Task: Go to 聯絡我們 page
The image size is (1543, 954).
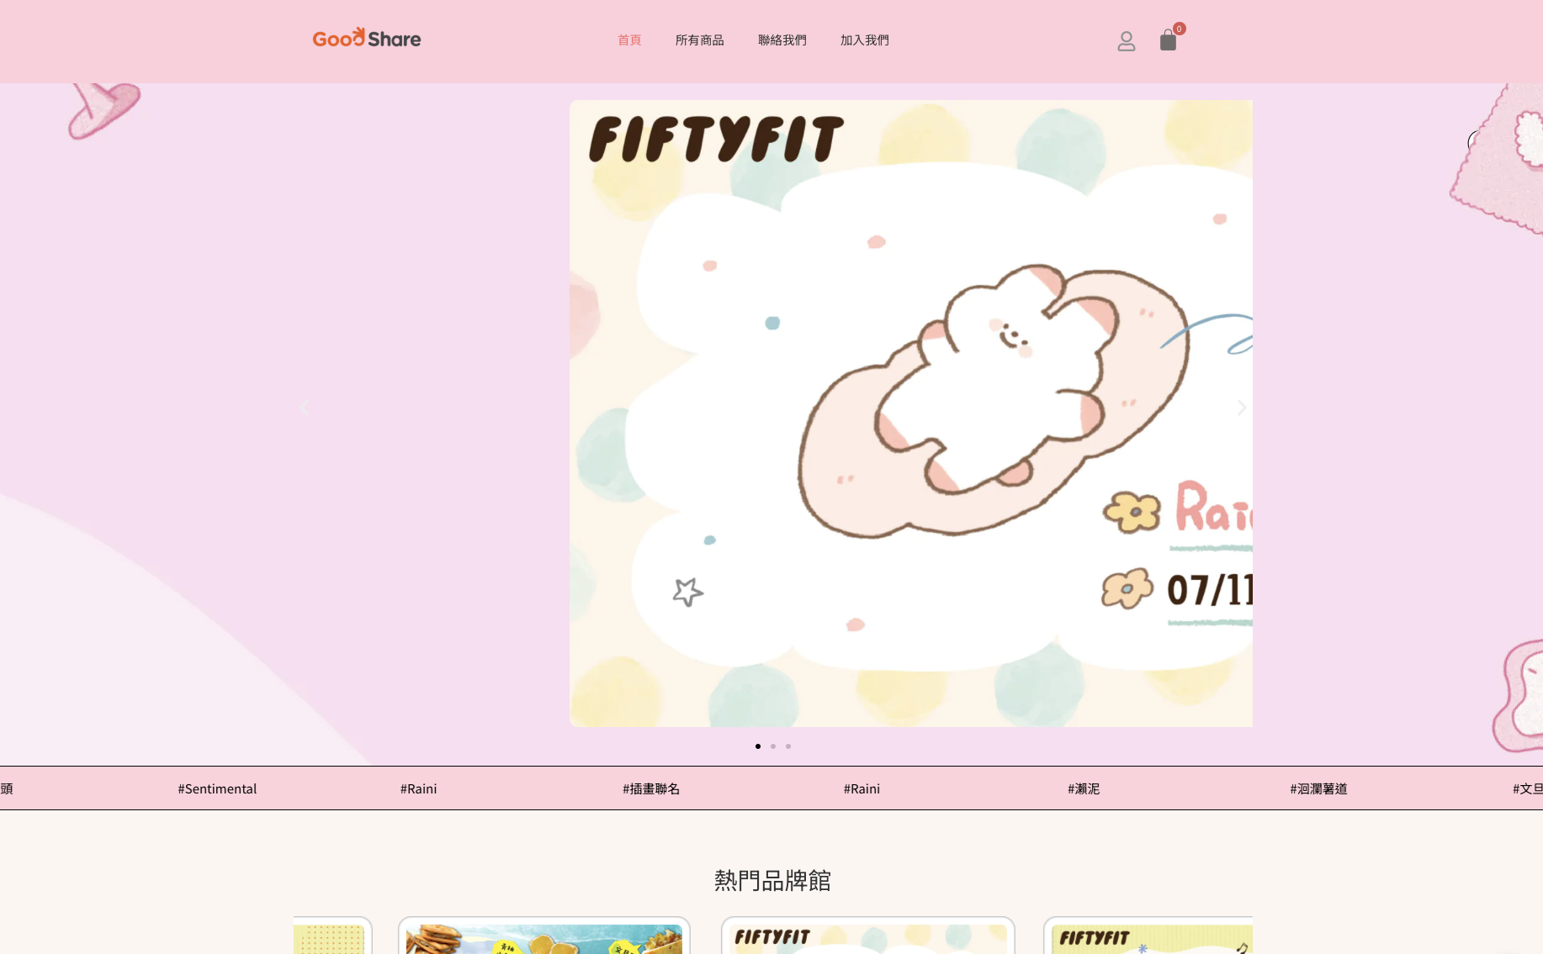Action: pos(782,40)
